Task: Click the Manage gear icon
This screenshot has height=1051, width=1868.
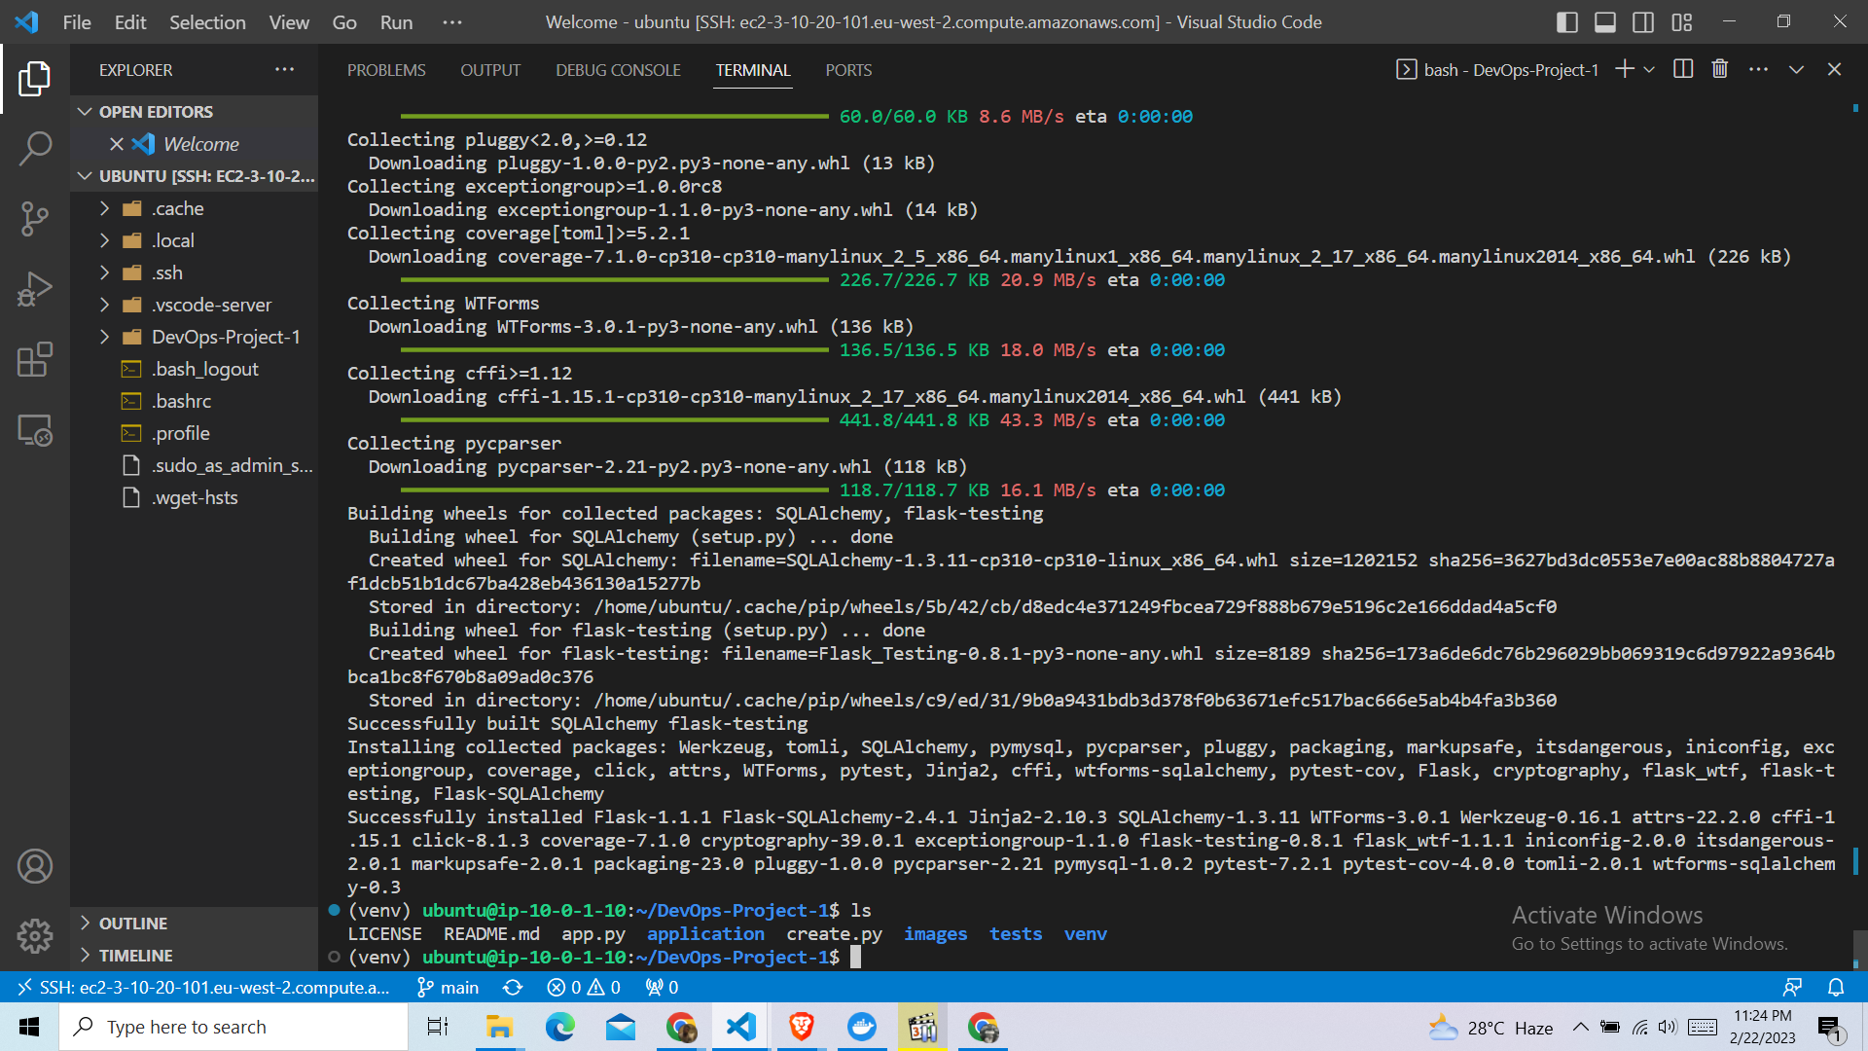Action: (34, 936)
